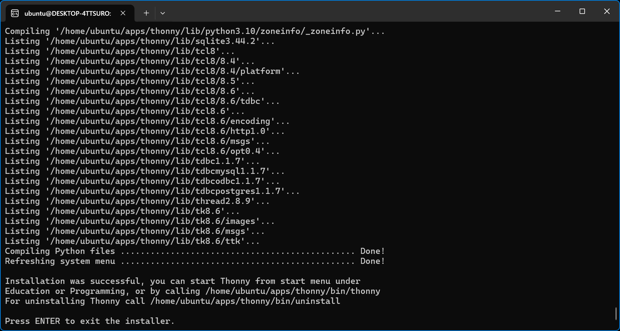
Task: Click the Listing lib/tcl8/8.4/platform line
Action: (x=152, y=71)
